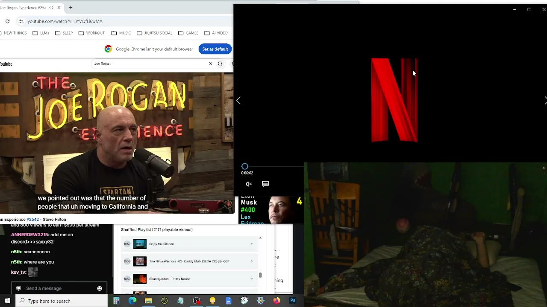Click the Joe Rogan video player

tap(117, 142)
